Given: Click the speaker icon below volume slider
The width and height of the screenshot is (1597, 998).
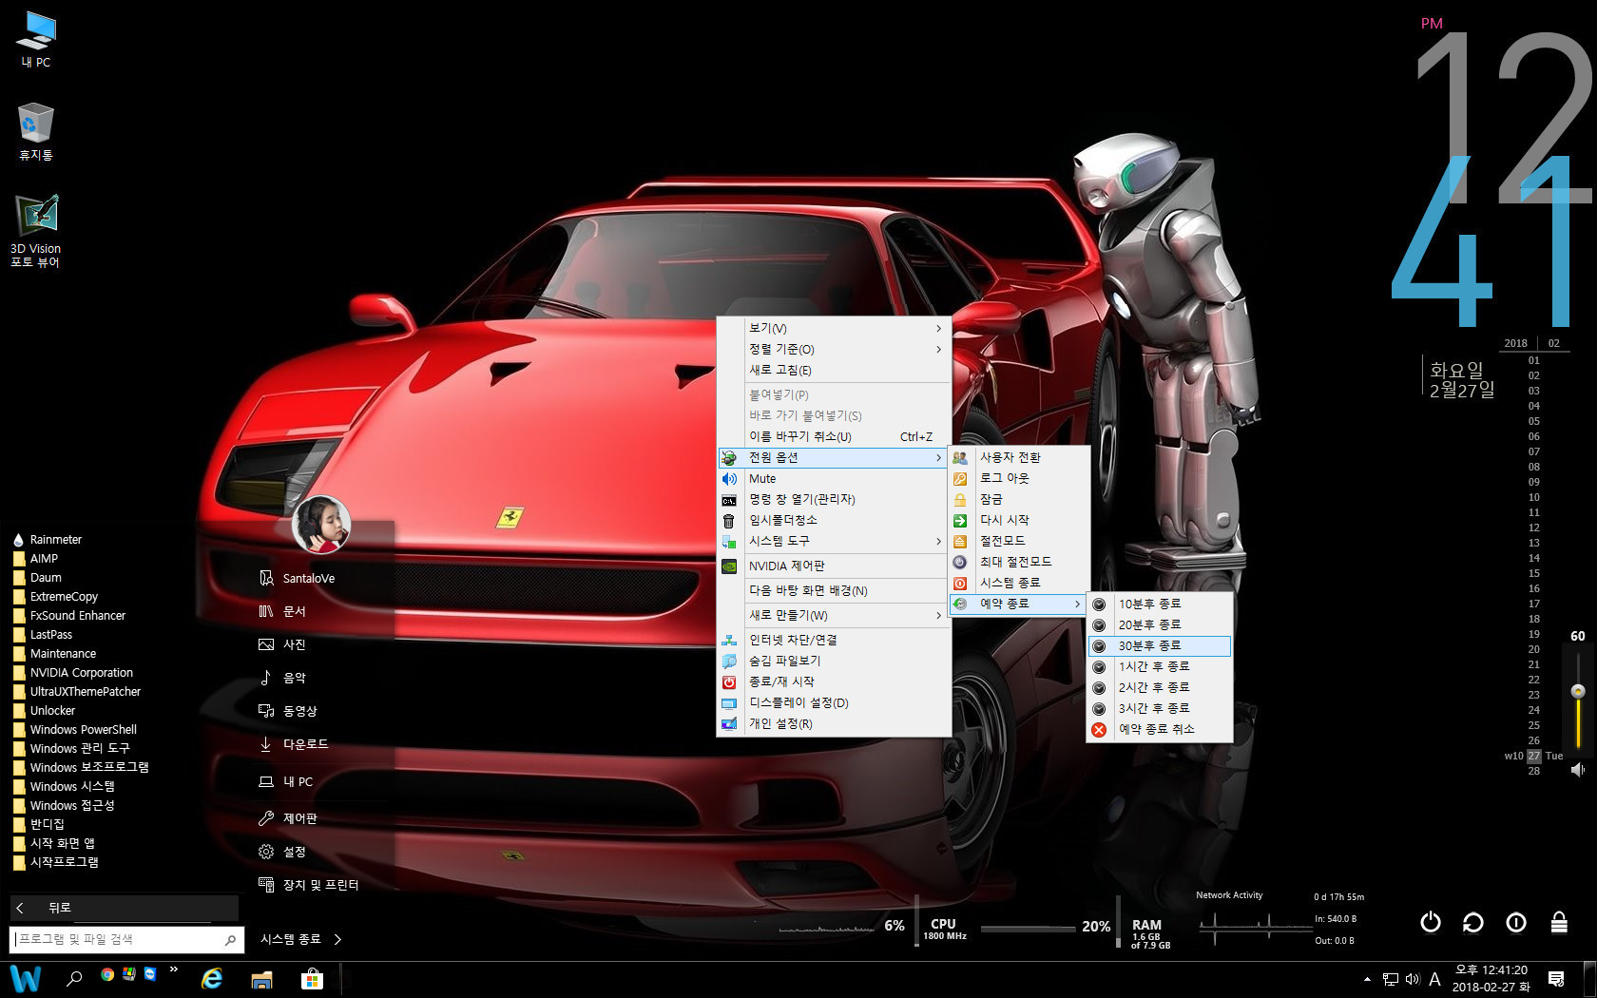Looking at the screenshot, I should [x=1578, y=770].
